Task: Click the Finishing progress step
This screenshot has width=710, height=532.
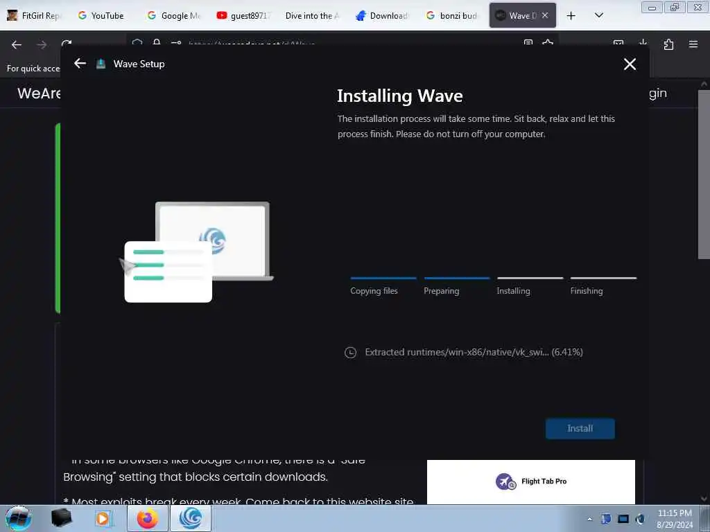Action: tap(603, 286)
